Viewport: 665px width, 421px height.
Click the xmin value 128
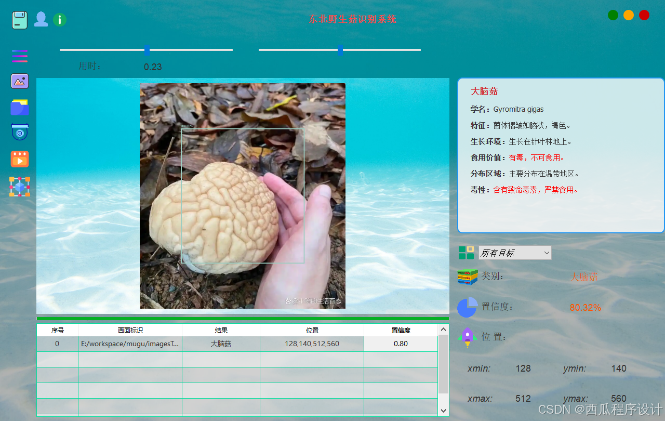523,369
